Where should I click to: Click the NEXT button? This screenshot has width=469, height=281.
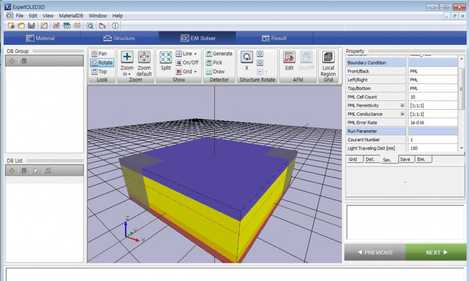coord(436,252)
